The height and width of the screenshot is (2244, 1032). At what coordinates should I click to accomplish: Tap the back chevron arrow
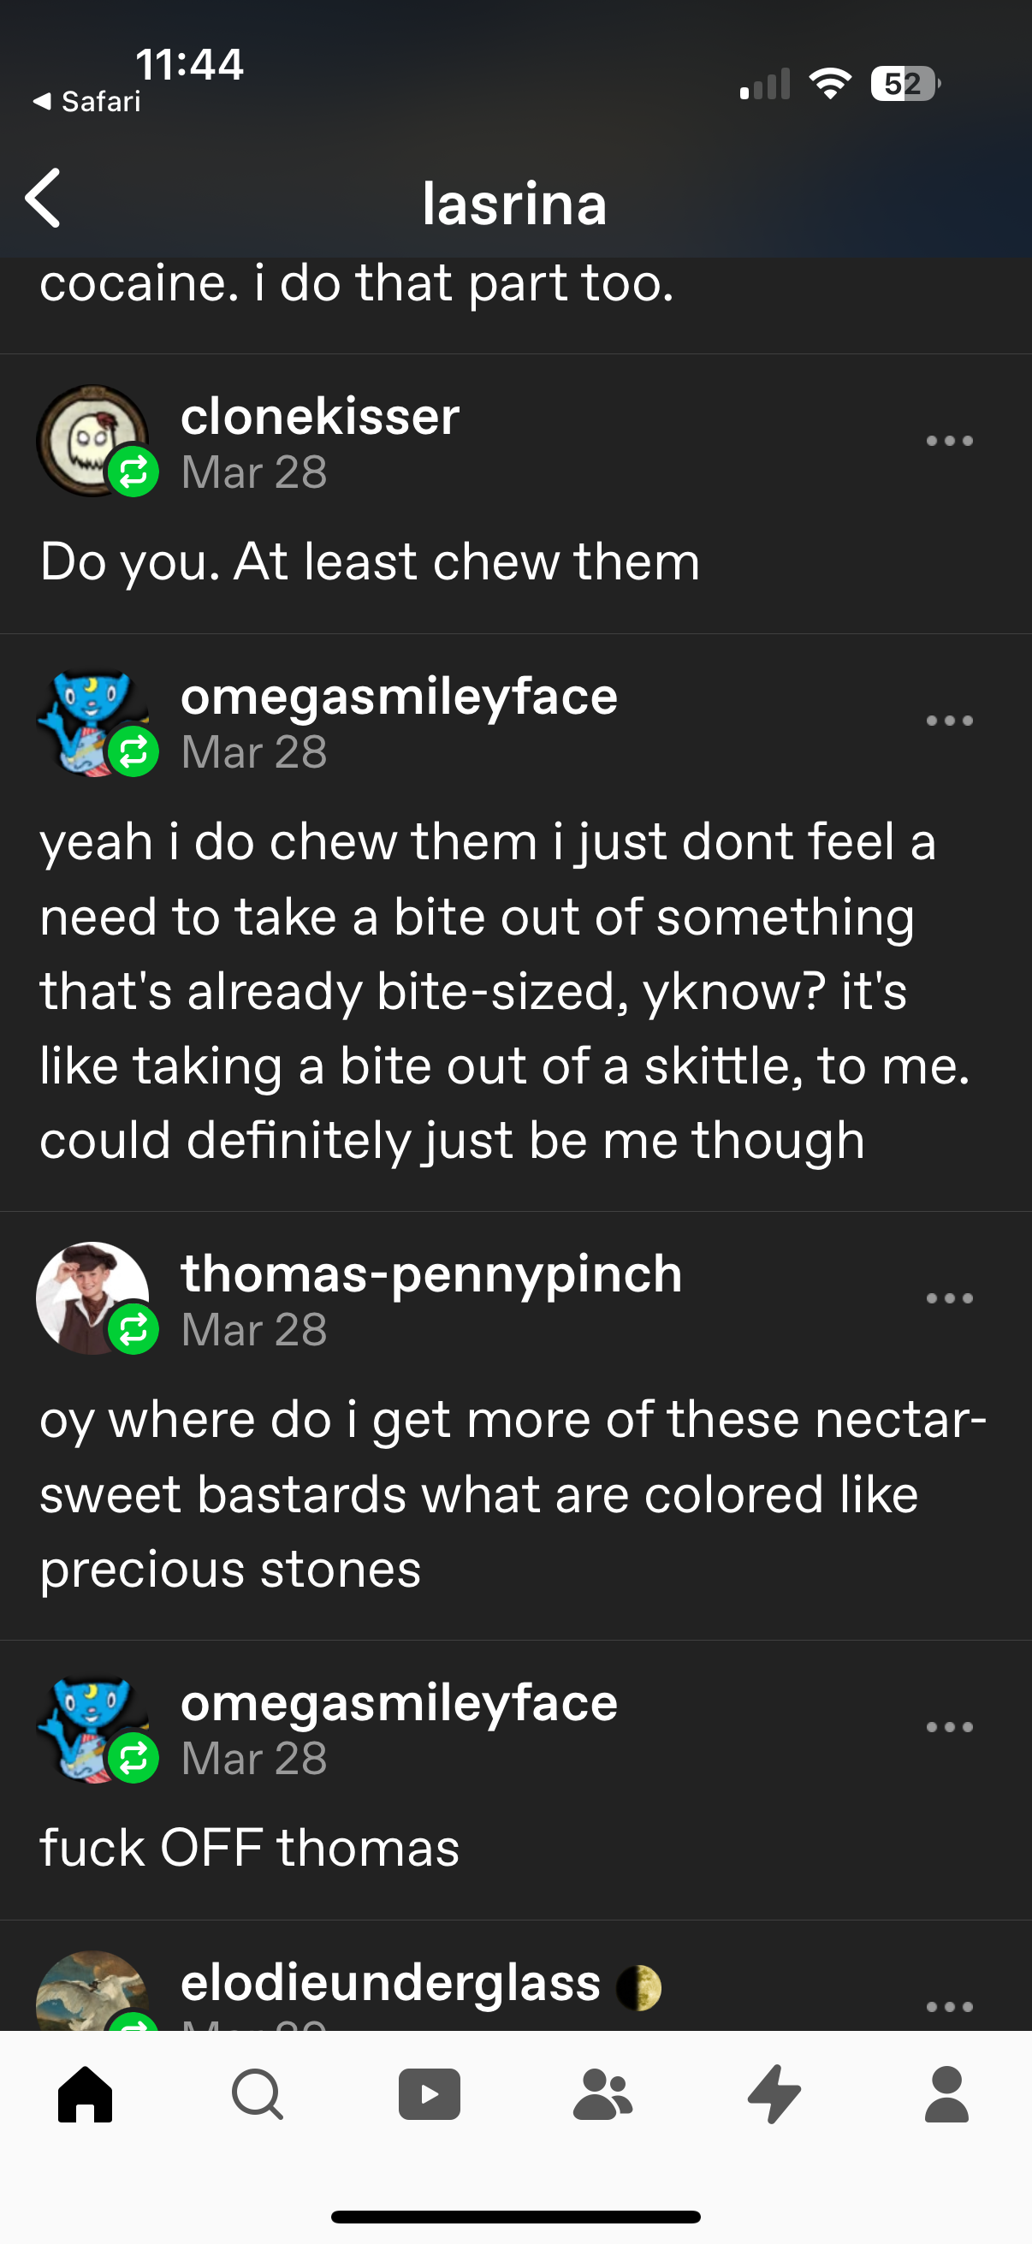point(44,199)
